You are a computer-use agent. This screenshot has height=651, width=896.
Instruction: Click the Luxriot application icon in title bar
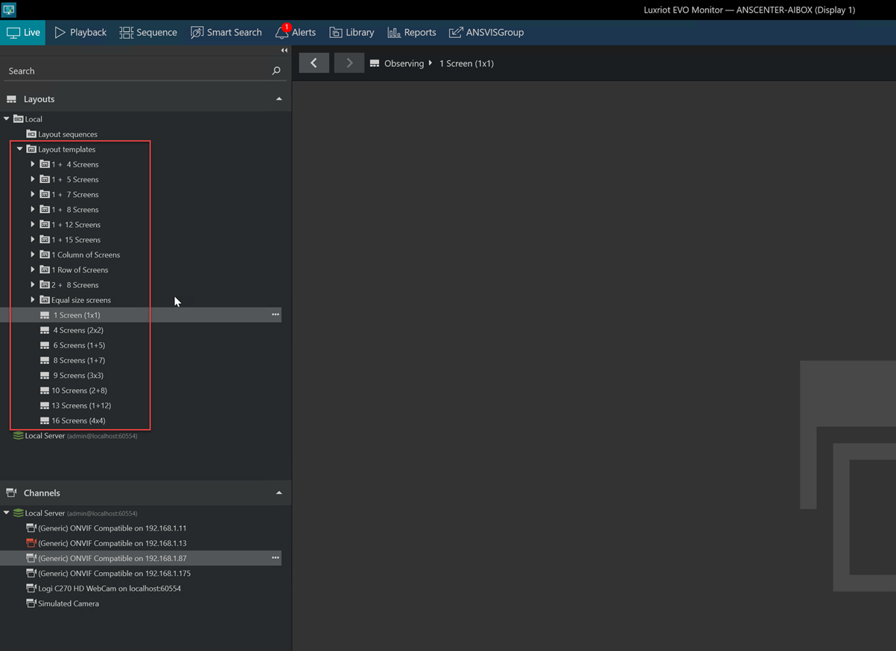(9, 10)
